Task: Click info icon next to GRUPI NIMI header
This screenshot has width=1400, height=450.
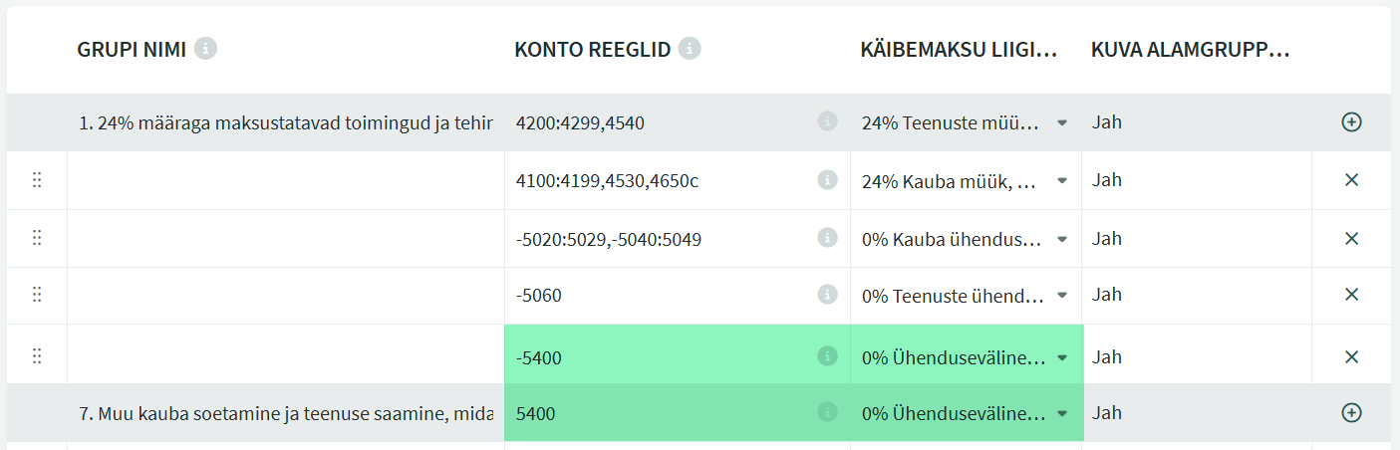Action: tap(205, 49)
